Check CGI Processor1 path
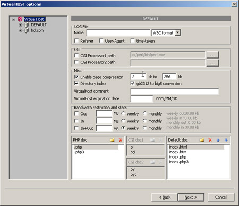The width and height of the screenshot is (239, 206). click(x=76, y=55)
